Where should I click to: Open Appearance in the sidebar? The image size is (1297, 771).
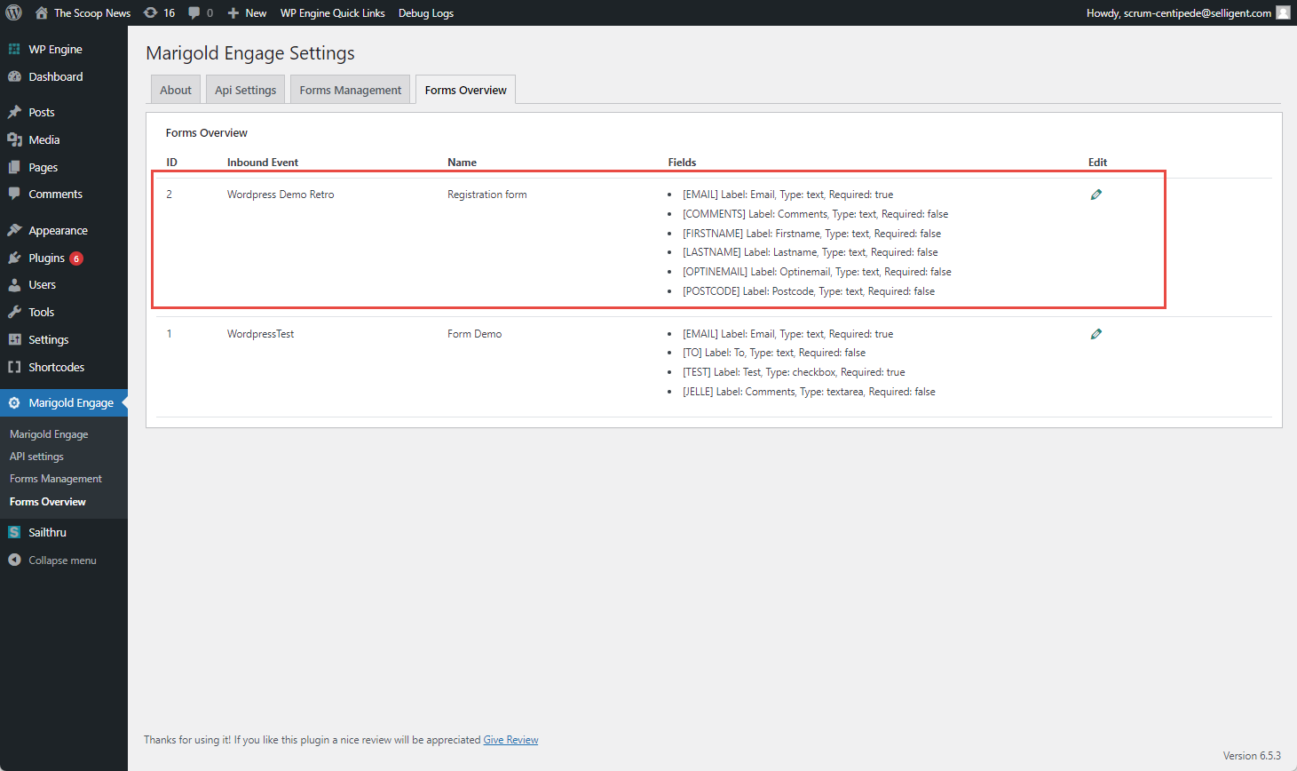(x=58, y=230)
